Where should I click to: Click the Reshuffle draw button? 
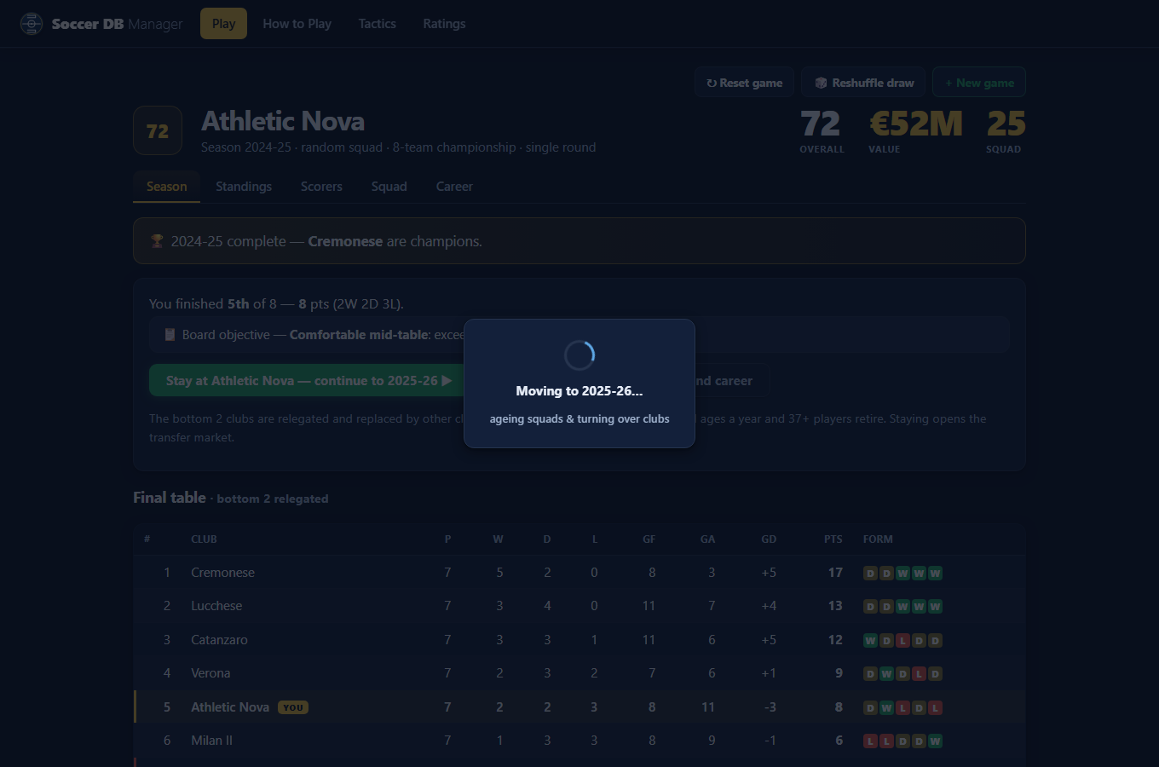(863, 83)
